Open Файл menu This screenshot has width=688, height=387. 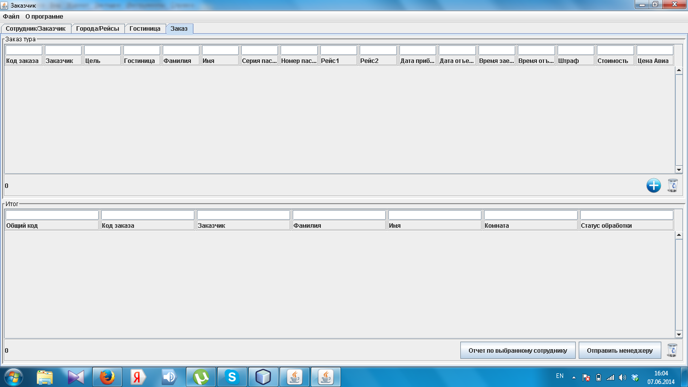click(11, 17)
